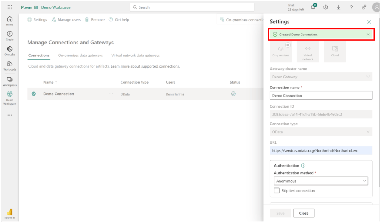The width and height of the screenshot is (382, 224).
Task: Open the Create page in sidebar
Action: coord(10,36)
